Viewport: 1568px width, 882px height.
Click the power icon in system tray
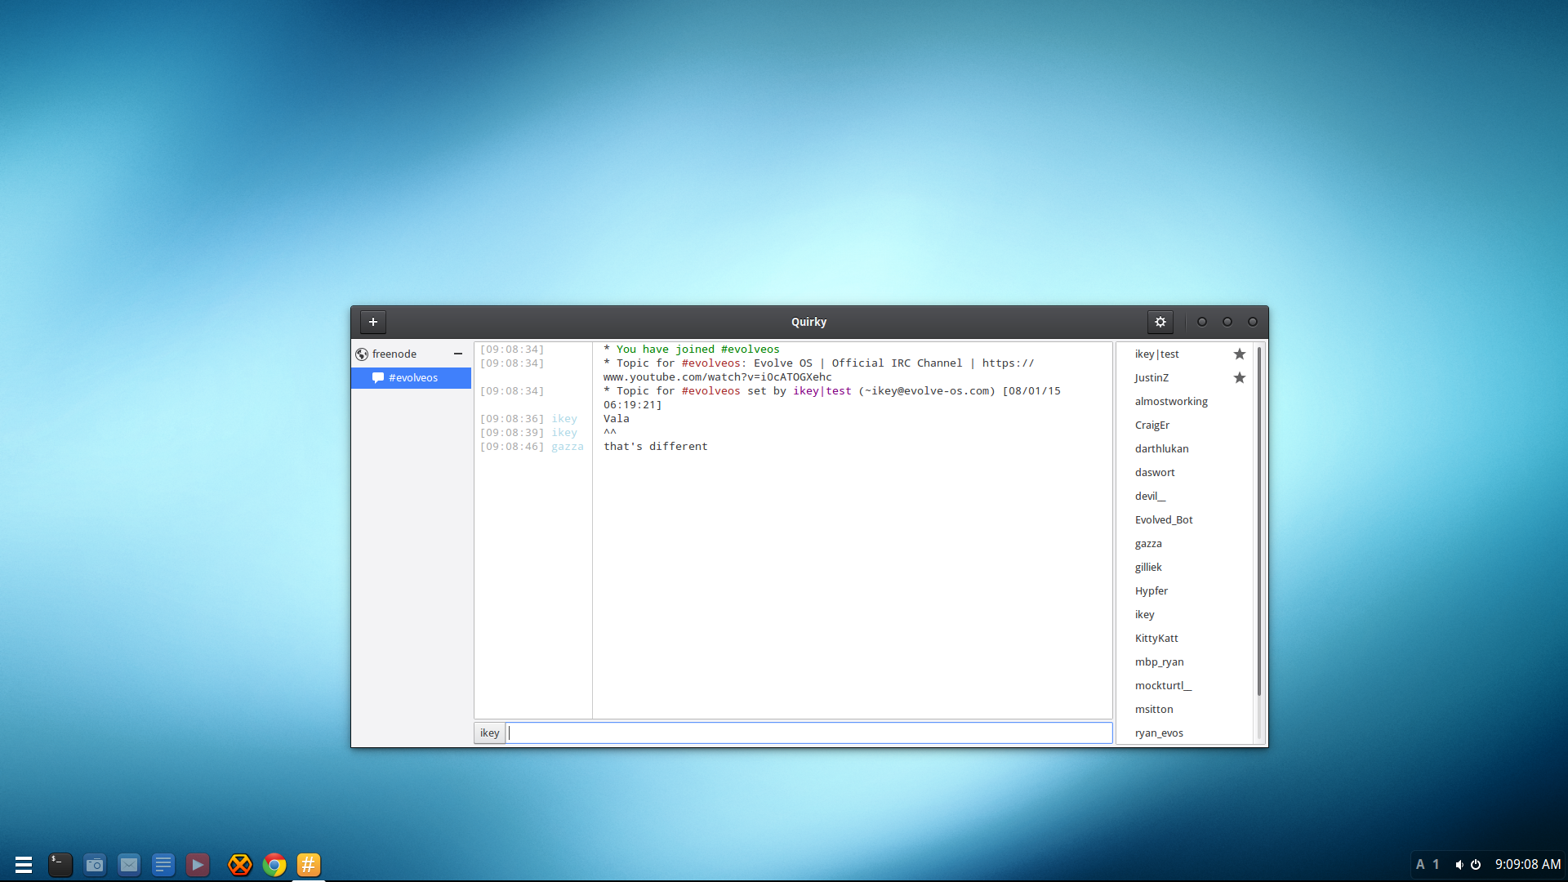pyautogui.click(x=1476, y=864)
